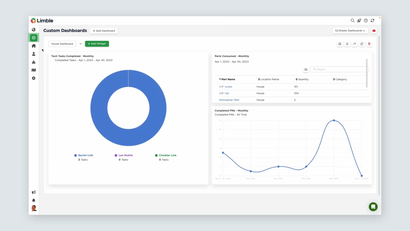Open the search magnifier in the top bar
410x231 pixels.
352,20
